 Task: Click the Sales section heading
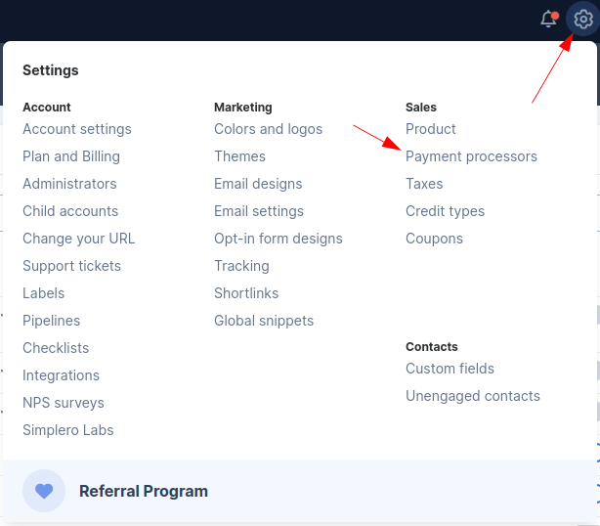(x=421, y=108)
